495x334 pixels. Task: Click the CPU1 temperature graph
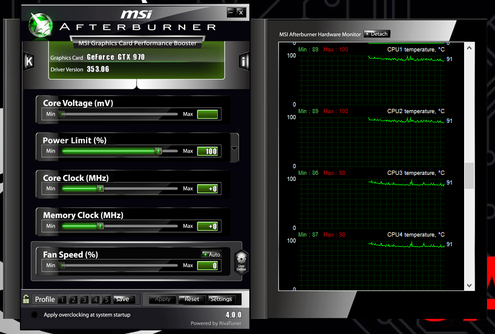point(372,80)
